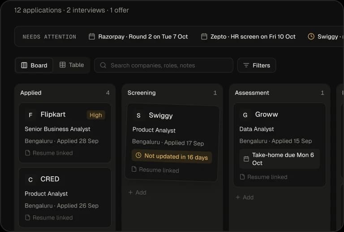The height and width of the screenshot is (232, 344).
Task: Open the Flipkart application card
Action: tap(65, 133)
